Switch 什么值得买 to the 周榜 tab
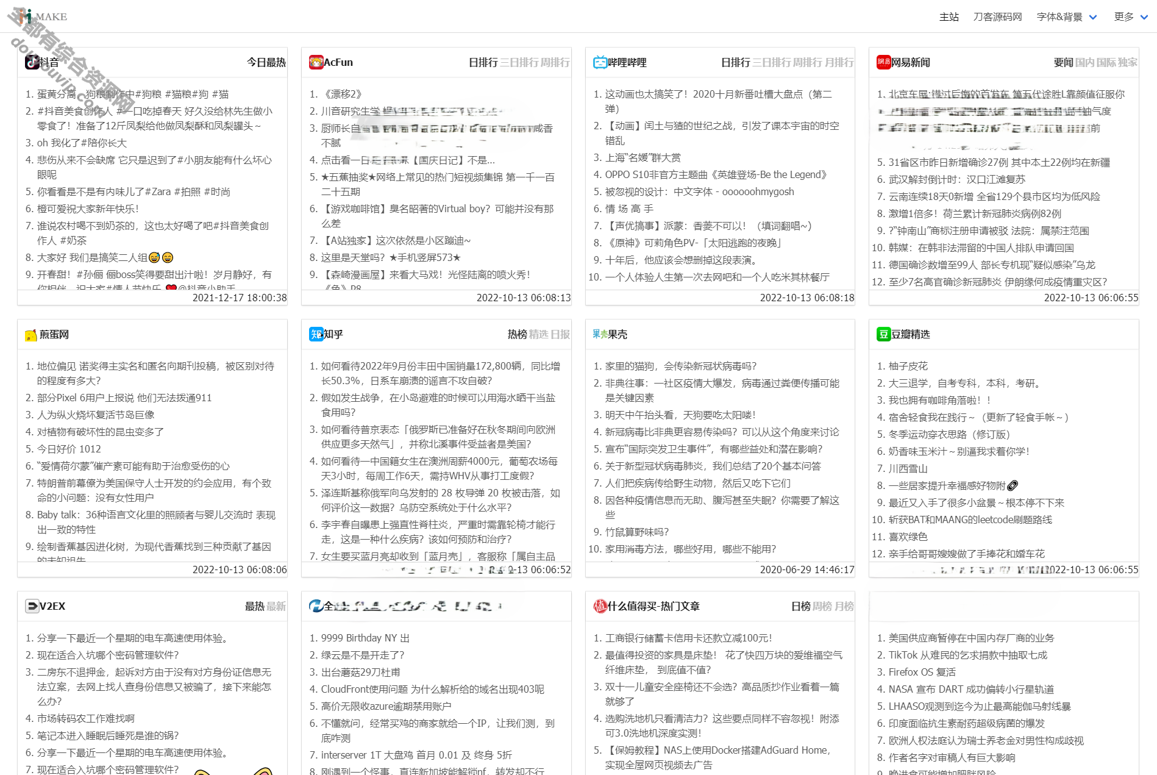The width and height of the screenshot is (1157, 775). 822,606
